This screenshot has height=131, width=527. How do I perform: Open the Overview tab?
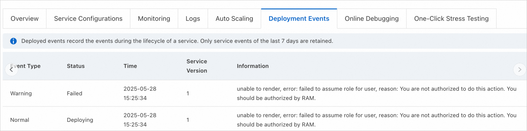[x=25, y=19]
